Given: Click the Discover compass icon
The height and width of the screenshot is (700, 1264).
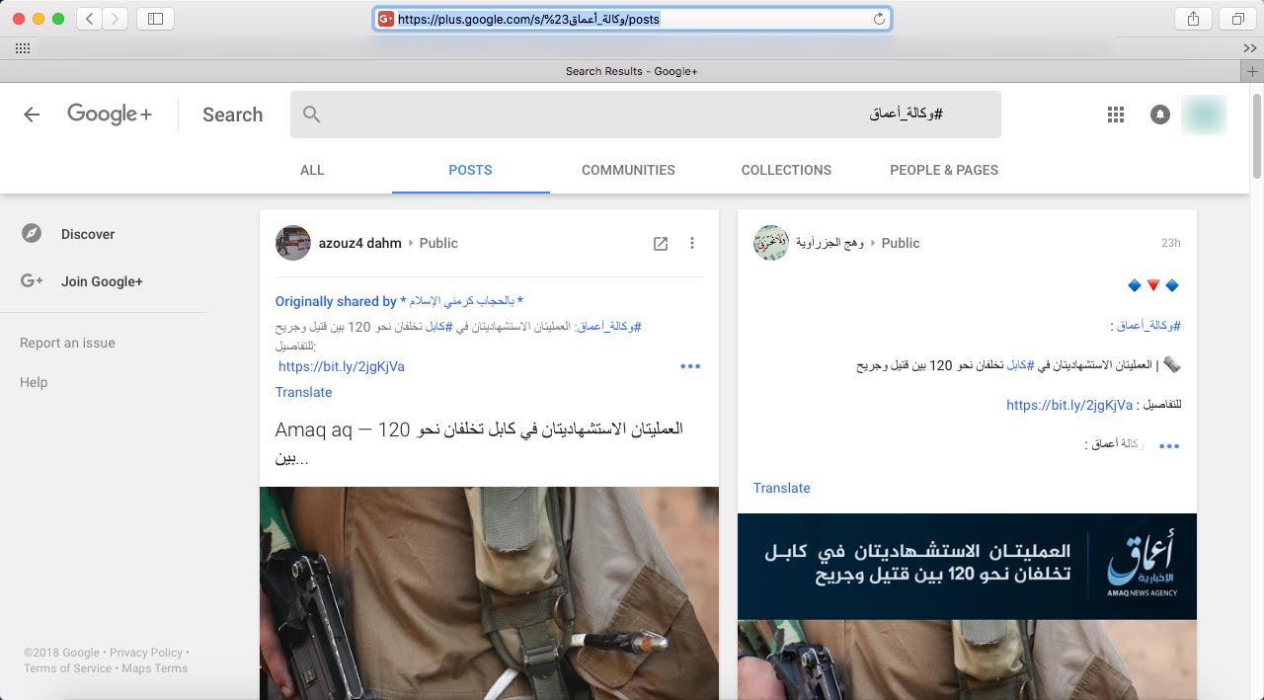Looking at the screenshot, I should (x=33, y=234).
